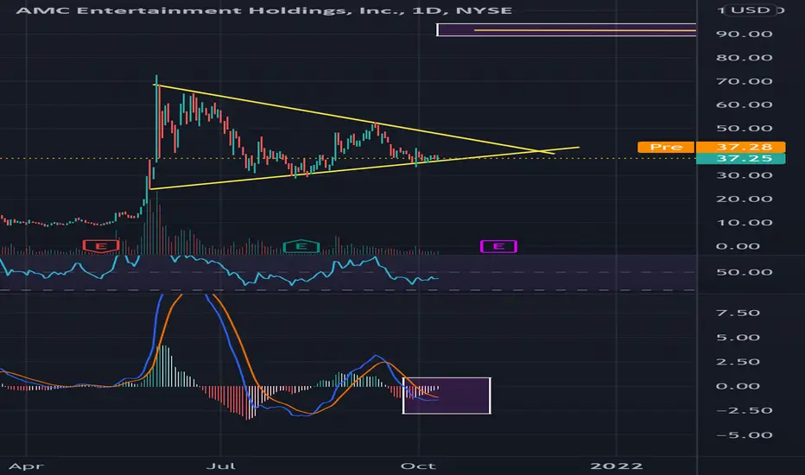Click the RSI 50.00 axis label
The width and height of the screenshot is (805, 475).
click(745, 272)
